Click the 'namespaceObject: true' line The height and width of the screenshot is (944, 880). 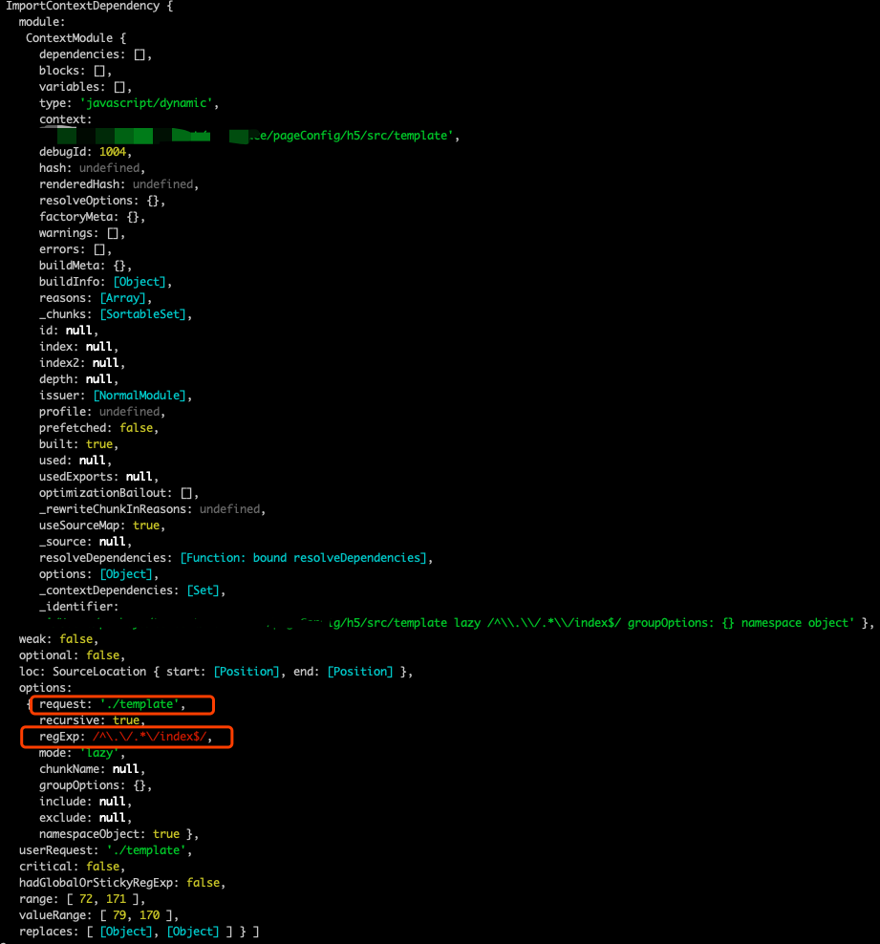coord(118,834)
